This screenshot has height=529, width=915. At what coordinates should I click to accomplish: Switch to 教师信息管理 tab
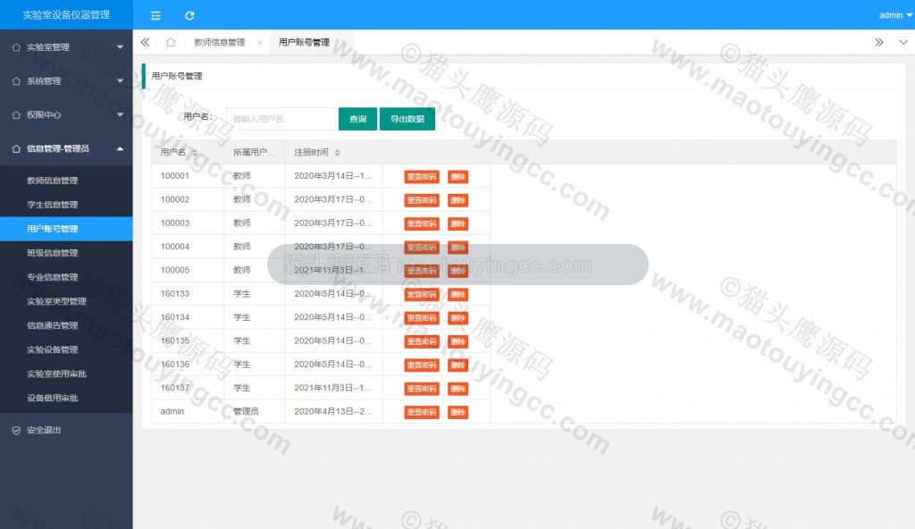(x=220, y=42)
